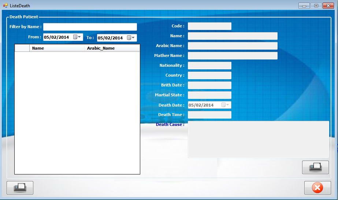The height and width of the screenshot is (200, 338).
Task: Click the Death Date value 05/02/2014
Action: 201,105
